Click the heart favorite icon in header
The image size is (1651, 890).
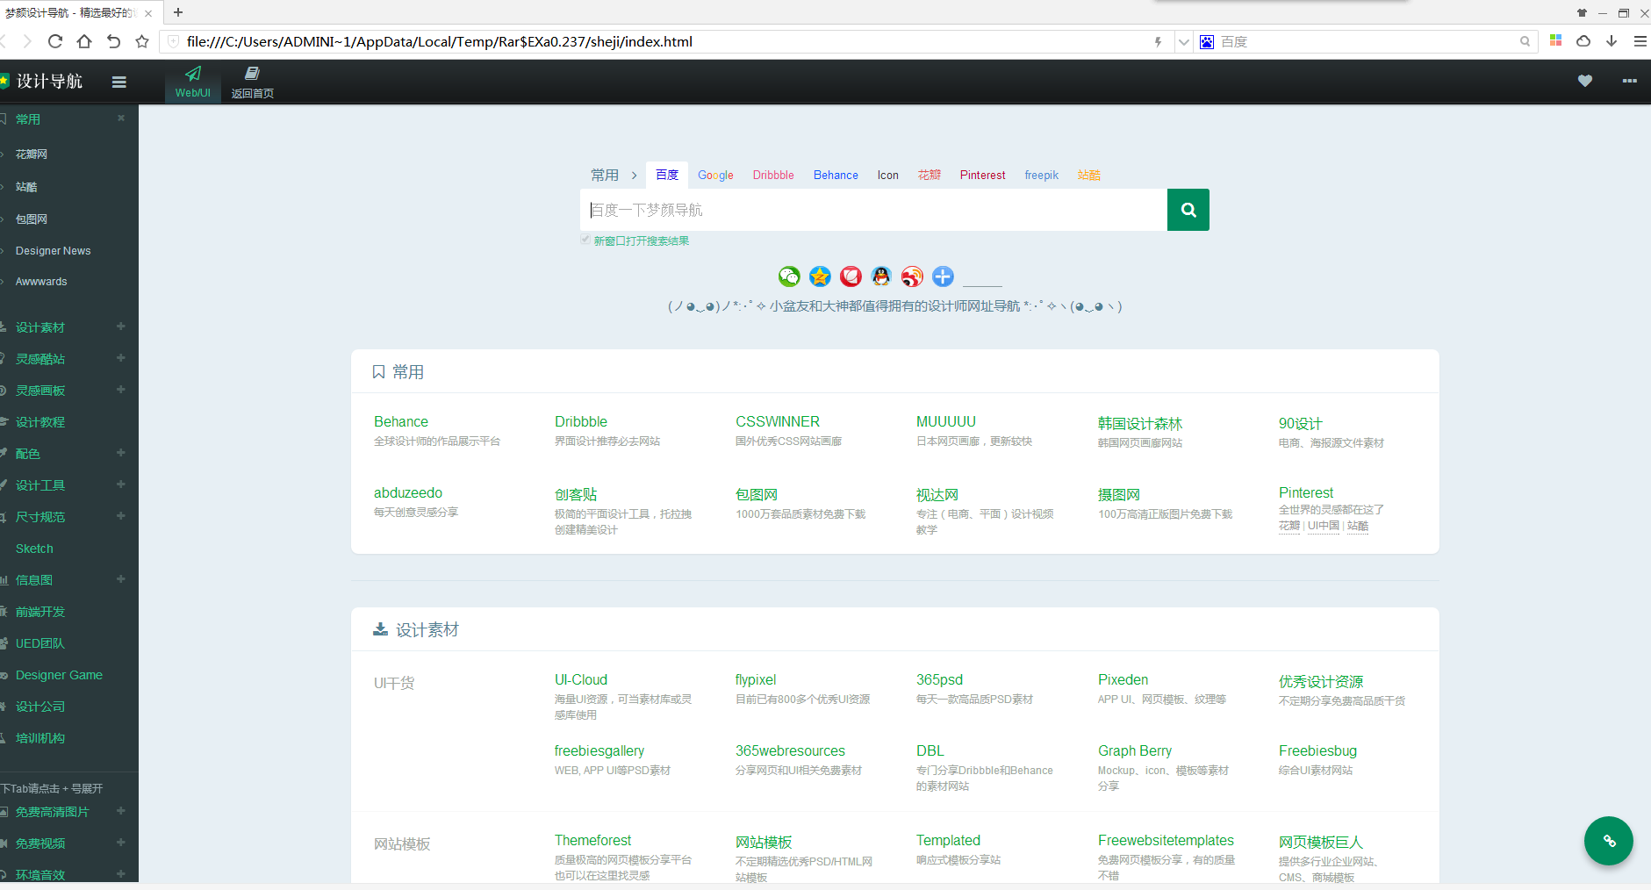coord(1585,81)
